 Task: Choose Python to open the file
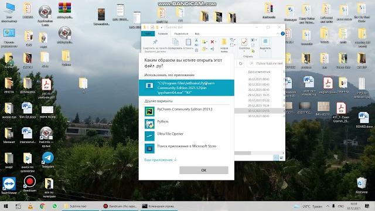pyautogui.click(x=186, y=124)
